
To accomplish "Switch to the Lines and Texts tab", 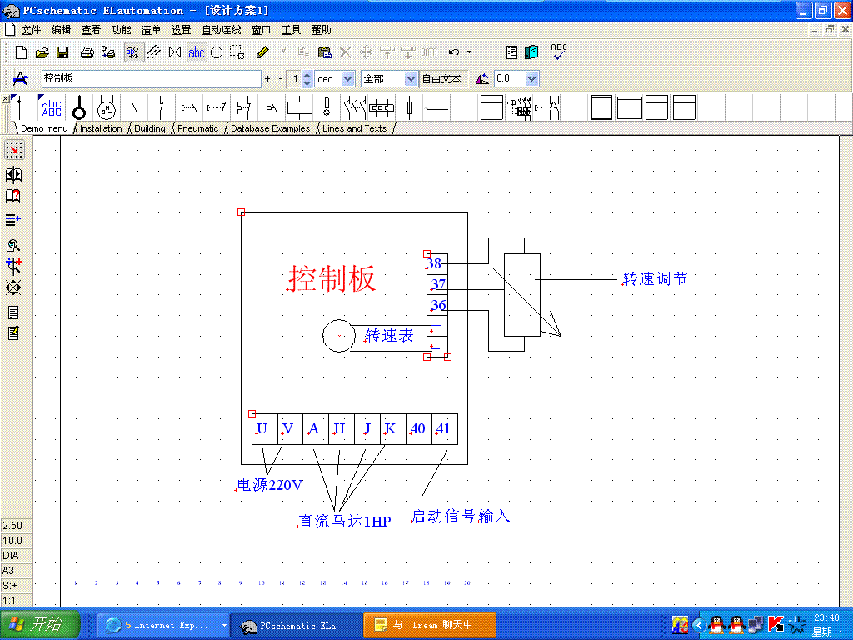I will click(x=355, y=128).
